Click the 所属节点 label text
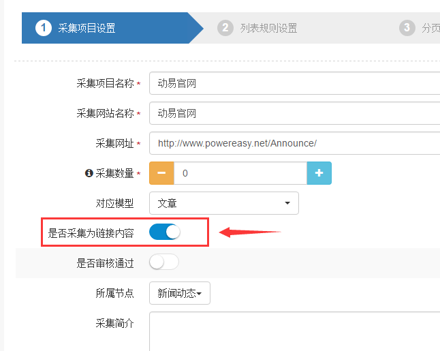Image resolution: width=440 pixels, height=351 pixels. 115,293
